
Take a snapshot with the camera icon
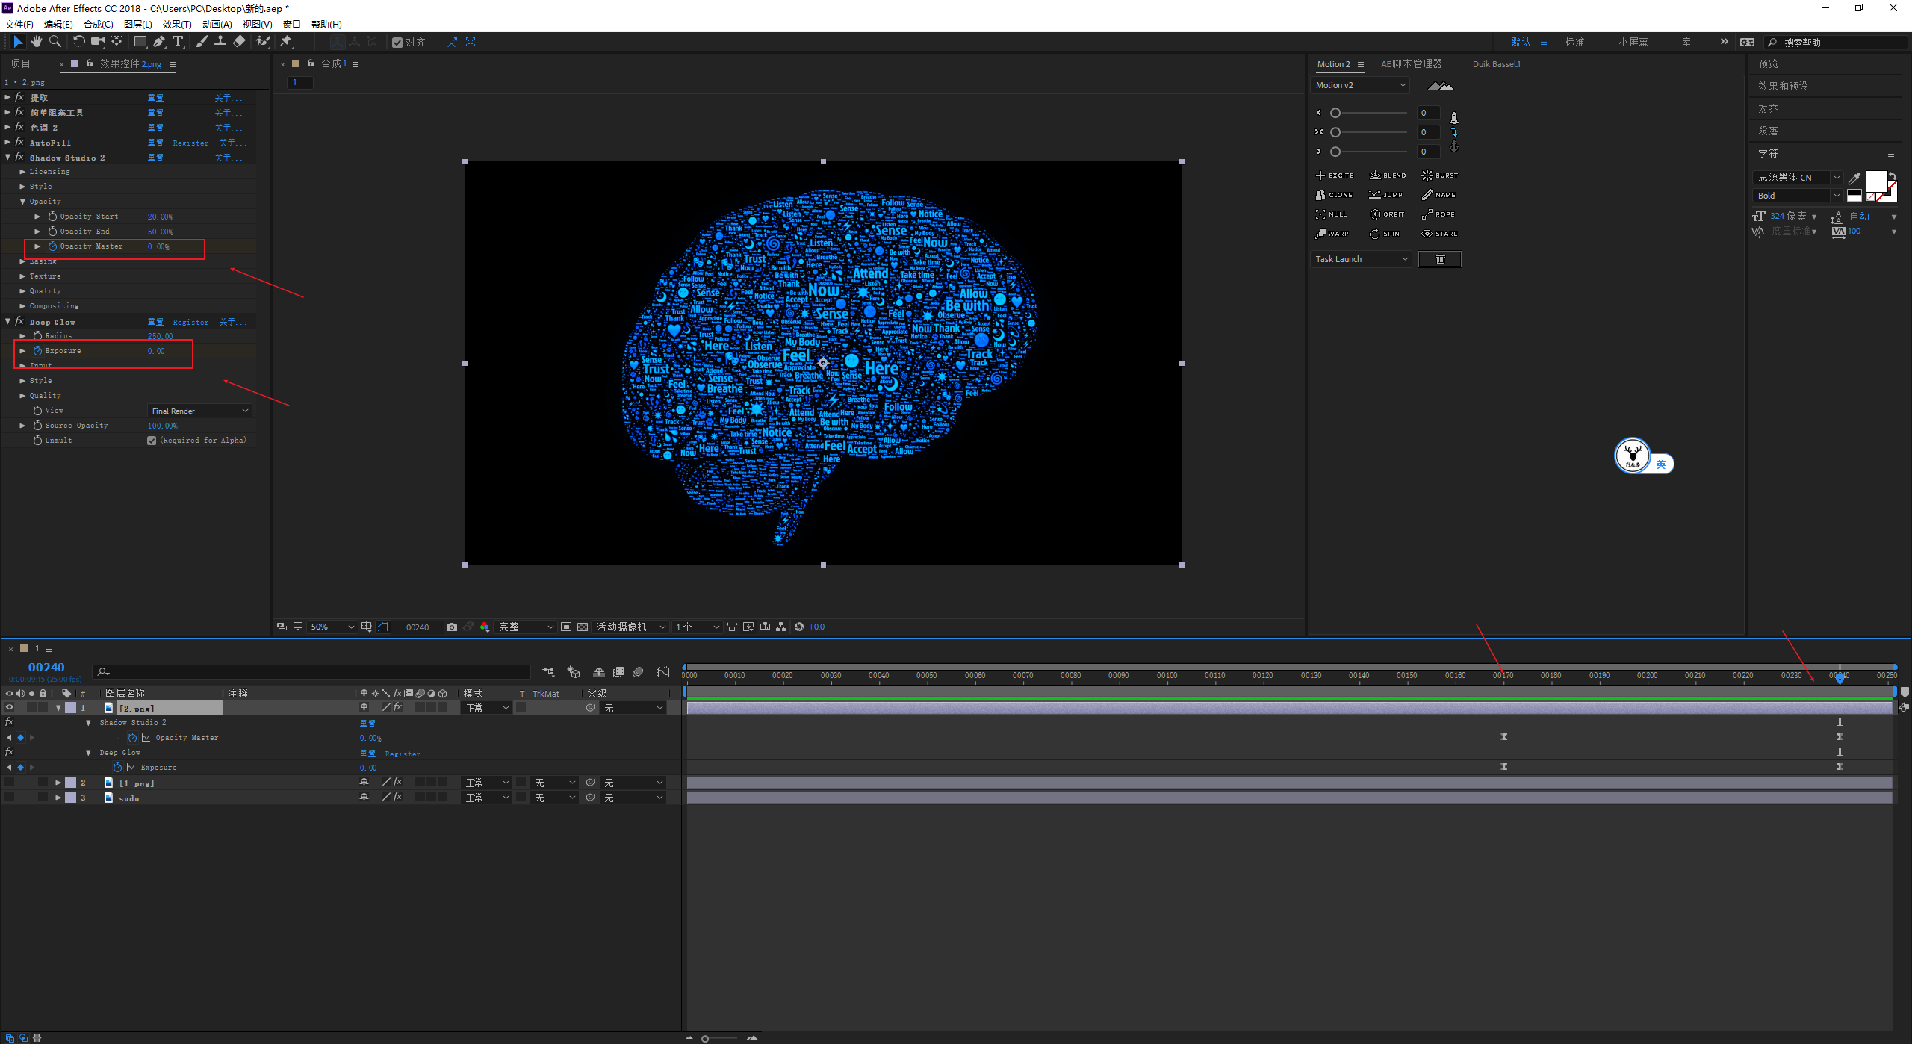(x=452, y=627)
